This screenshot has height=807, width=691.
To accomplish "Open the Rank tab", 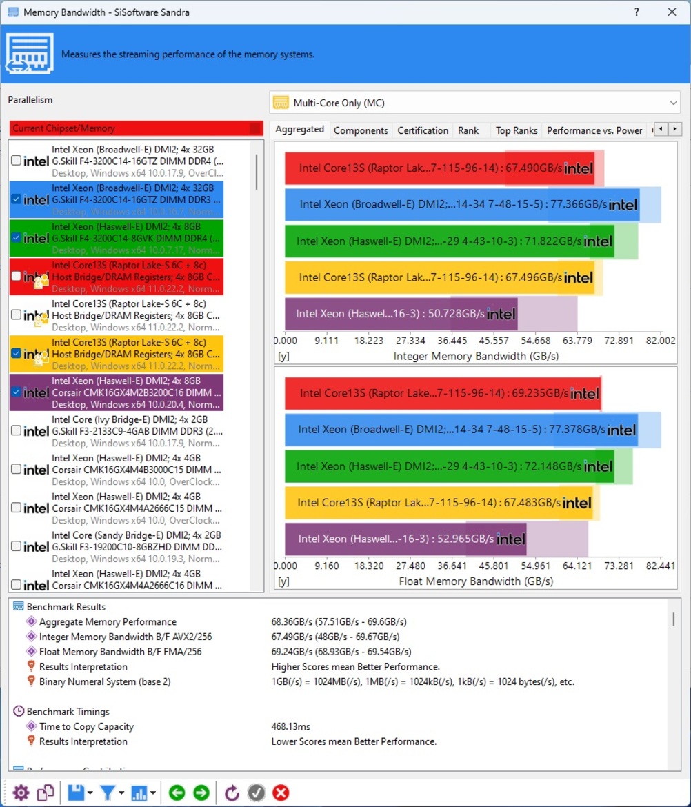I will [468, 131].
